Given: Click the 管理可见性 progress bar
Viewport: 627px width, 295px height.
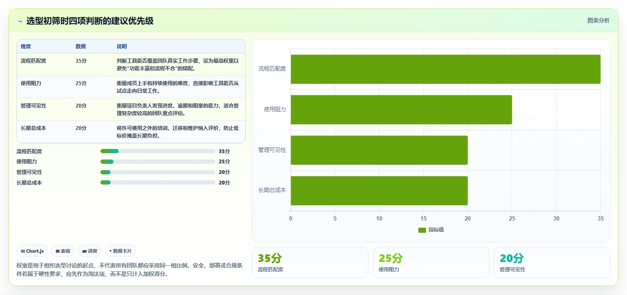Looking at the screenshot, I should [x=158, y=172].
